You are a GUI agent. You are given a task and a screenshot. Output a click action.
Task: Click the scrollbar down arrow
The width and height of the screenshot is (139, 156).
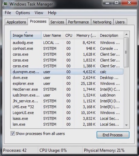[x=126, y=125]
